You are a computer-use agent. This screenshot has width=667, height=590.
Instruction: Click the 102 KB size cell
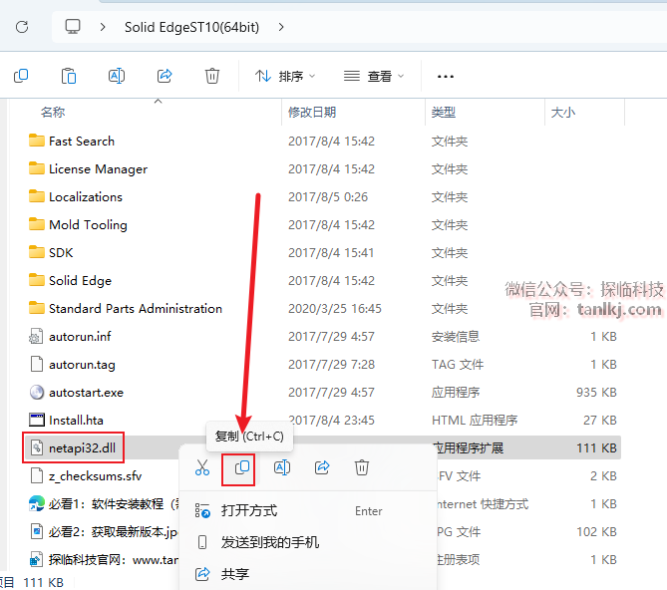tap(596, 532)
